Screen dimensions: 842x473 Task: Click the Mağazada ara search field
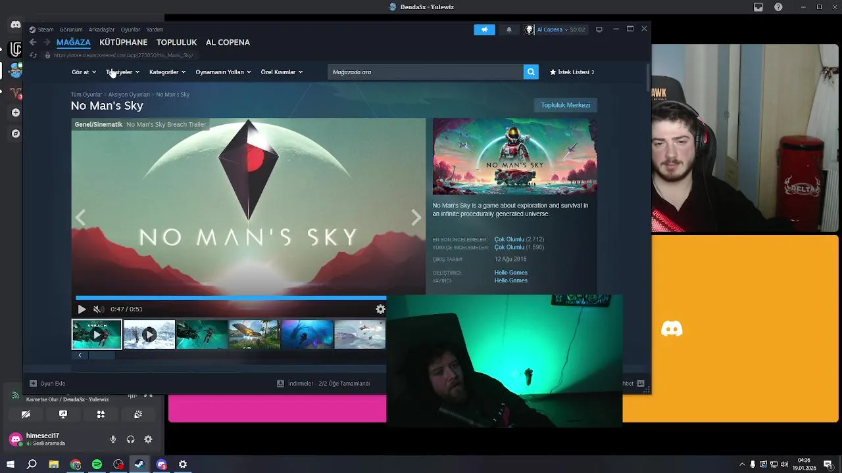426,72
